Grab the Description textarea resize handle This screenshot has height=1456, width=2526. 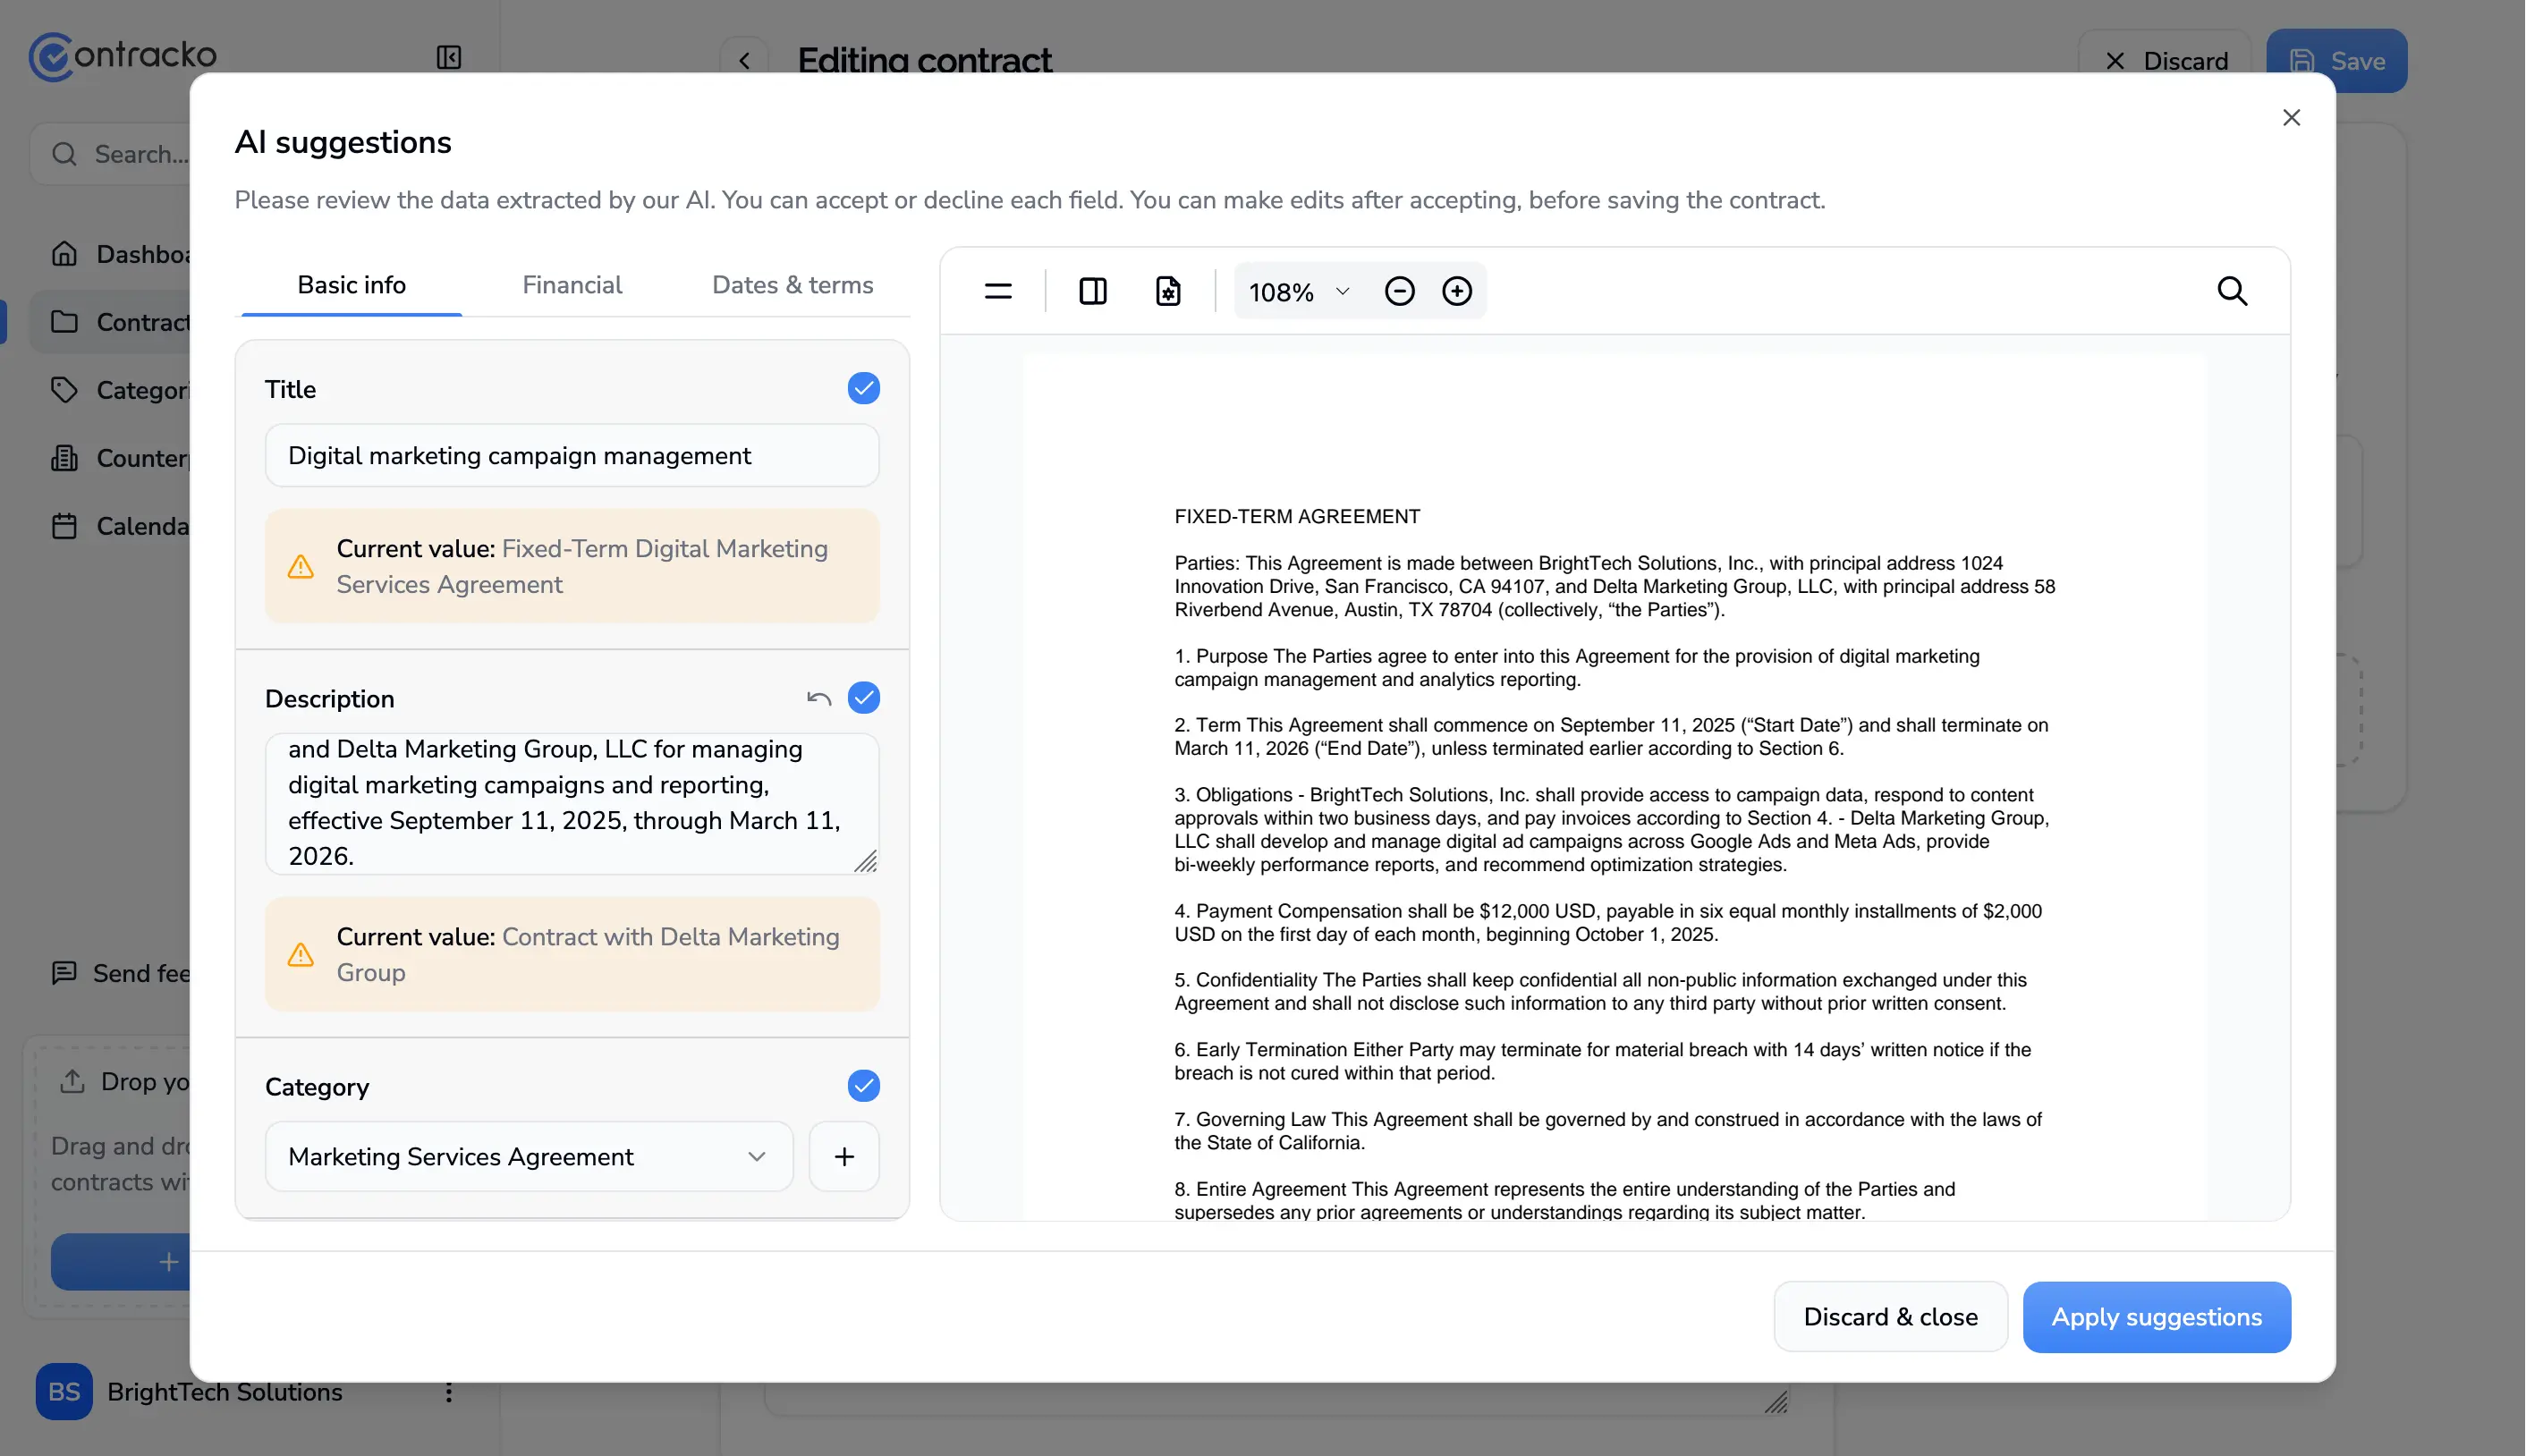tap(866, 862)
